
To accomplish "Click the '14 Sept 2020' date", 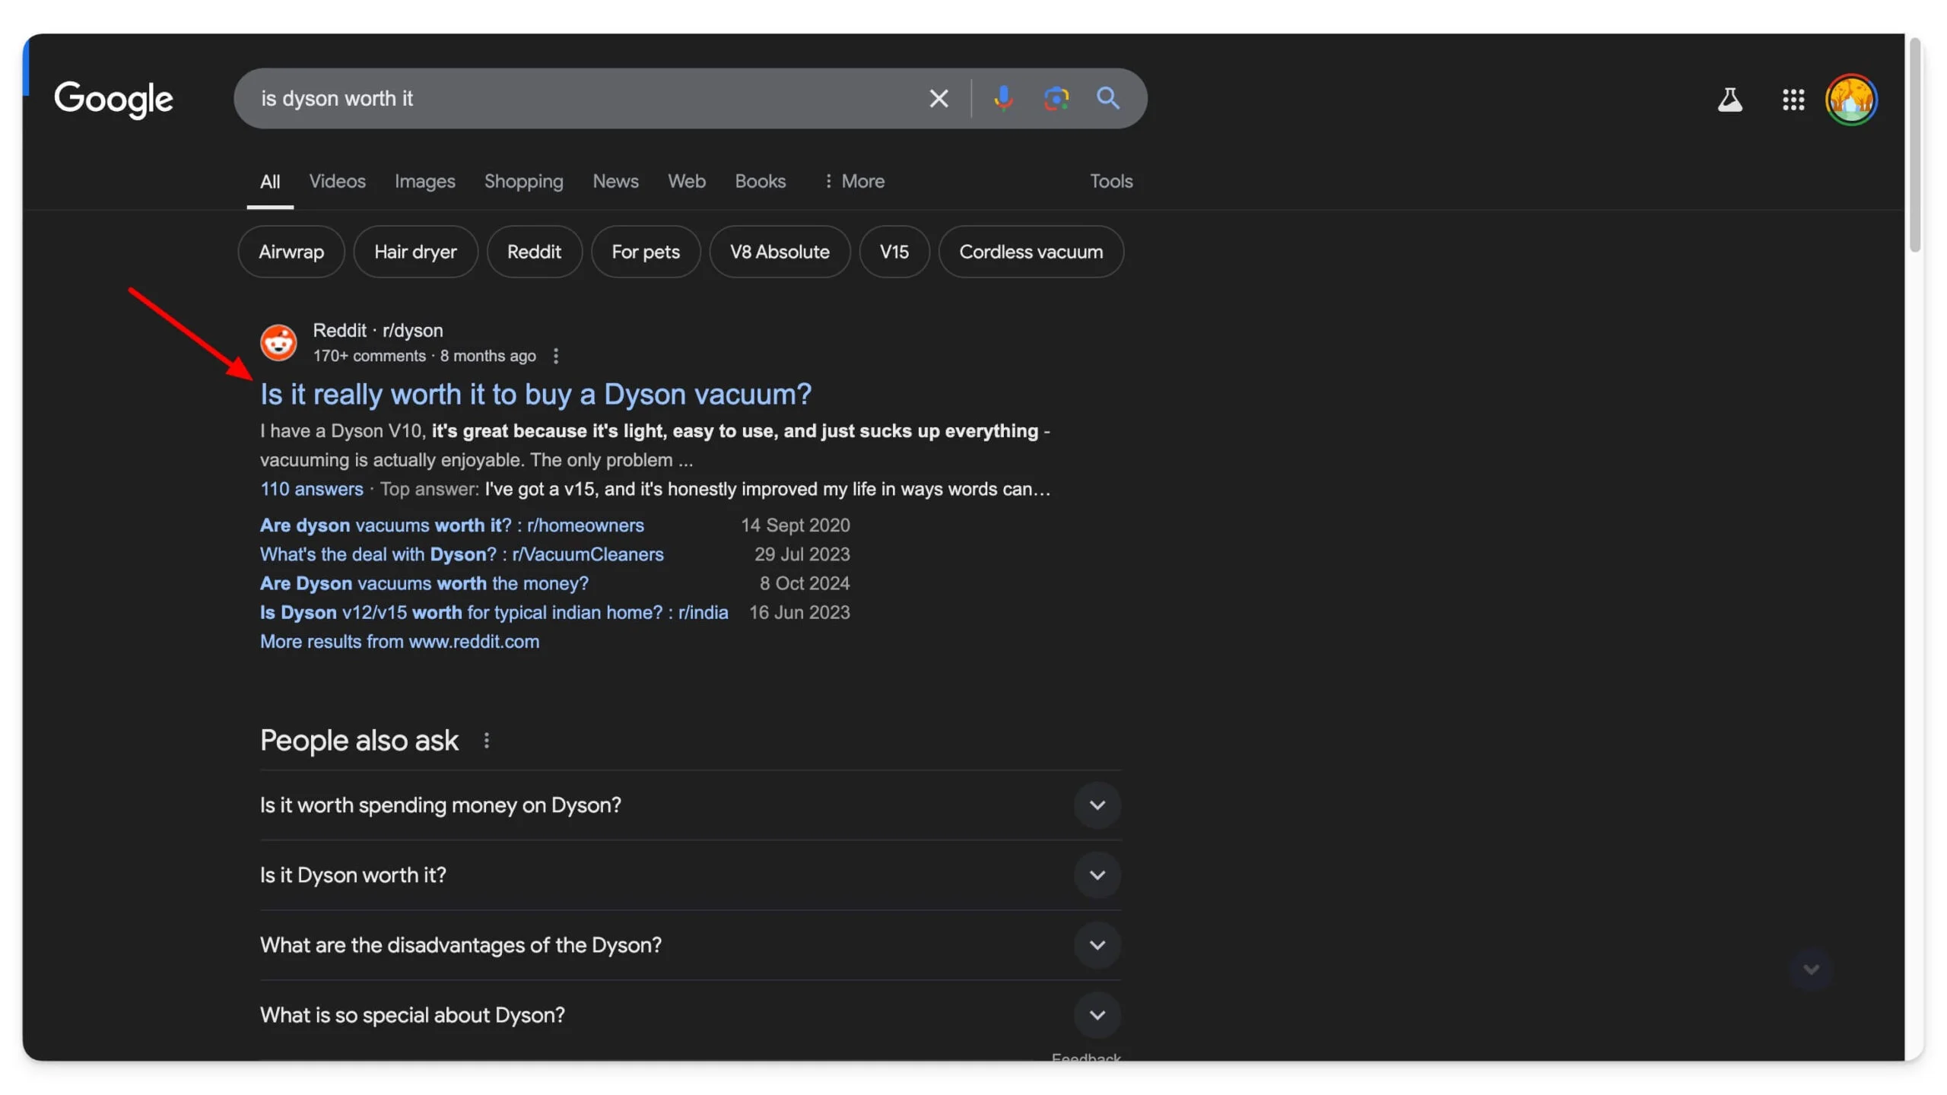I will pyautogui.click(x=796, y=525).
